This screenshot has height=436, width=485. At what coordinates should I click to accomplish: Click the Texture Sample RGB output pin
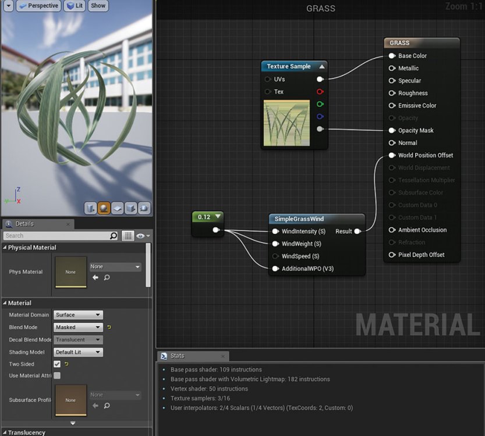click(x=320, y=80)
